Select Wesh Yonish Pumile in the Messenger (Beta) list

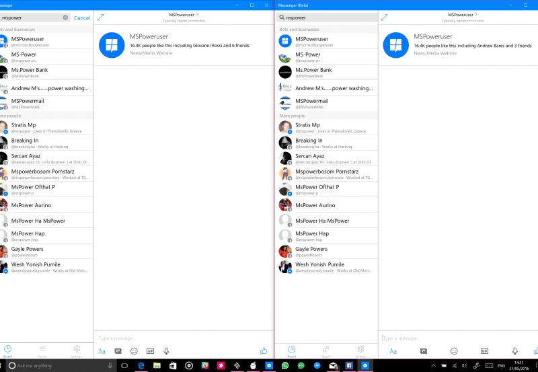pyautogui.click(x=326, y=266)
